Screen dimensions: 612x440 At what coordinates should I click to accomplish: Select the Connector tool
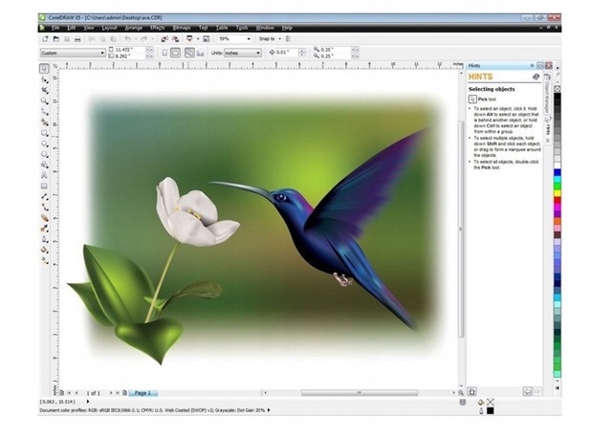click(45, 208)
